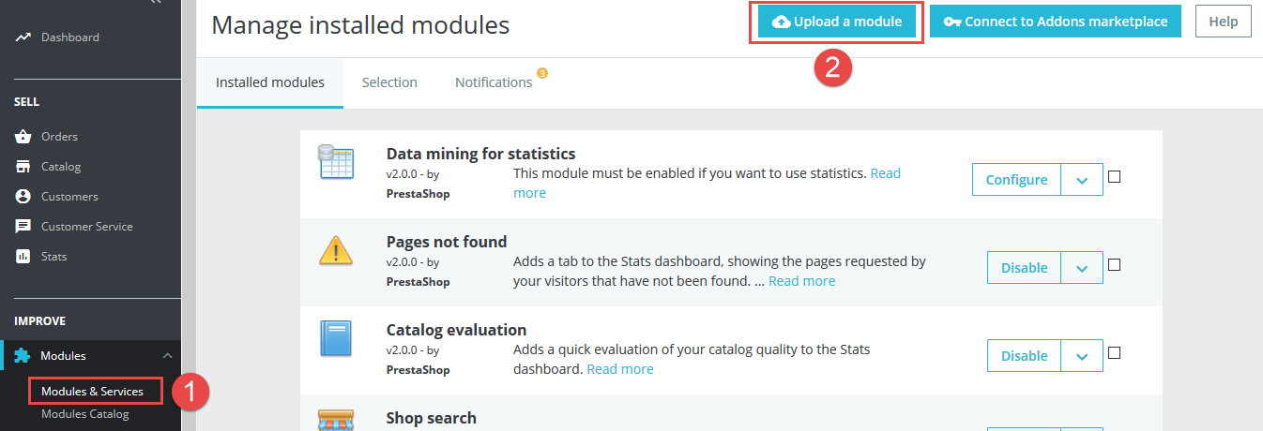This screenshot has width=1263, height=431.
Task: Click Connect to Addons marketplace button
Action: 1055,22
